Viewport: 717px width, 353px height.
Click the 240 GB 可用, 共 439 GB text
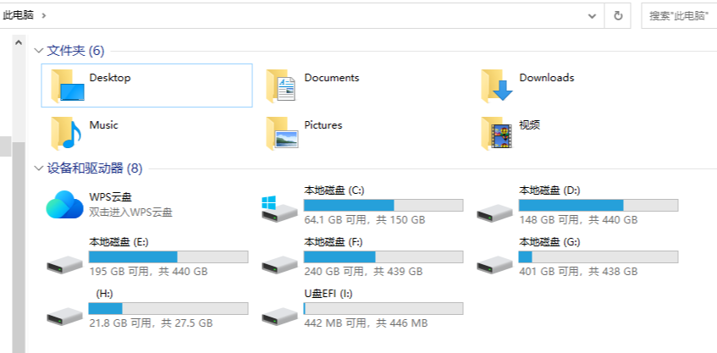click(x=363, y=272)
